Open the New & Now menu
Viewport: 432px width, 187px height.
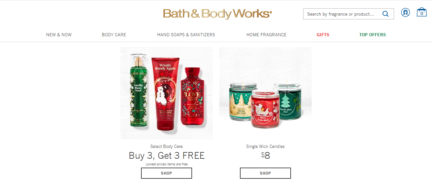pyautogui.click(x=59, y=35)
